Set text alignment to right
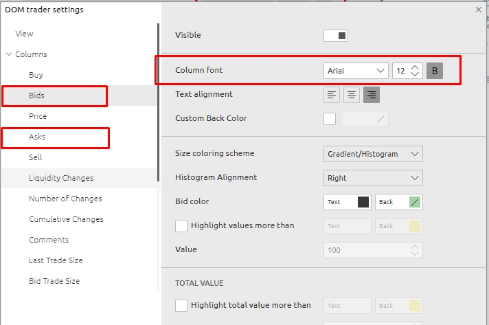Viewport: 489px width, 325px height. coord(372,95)
